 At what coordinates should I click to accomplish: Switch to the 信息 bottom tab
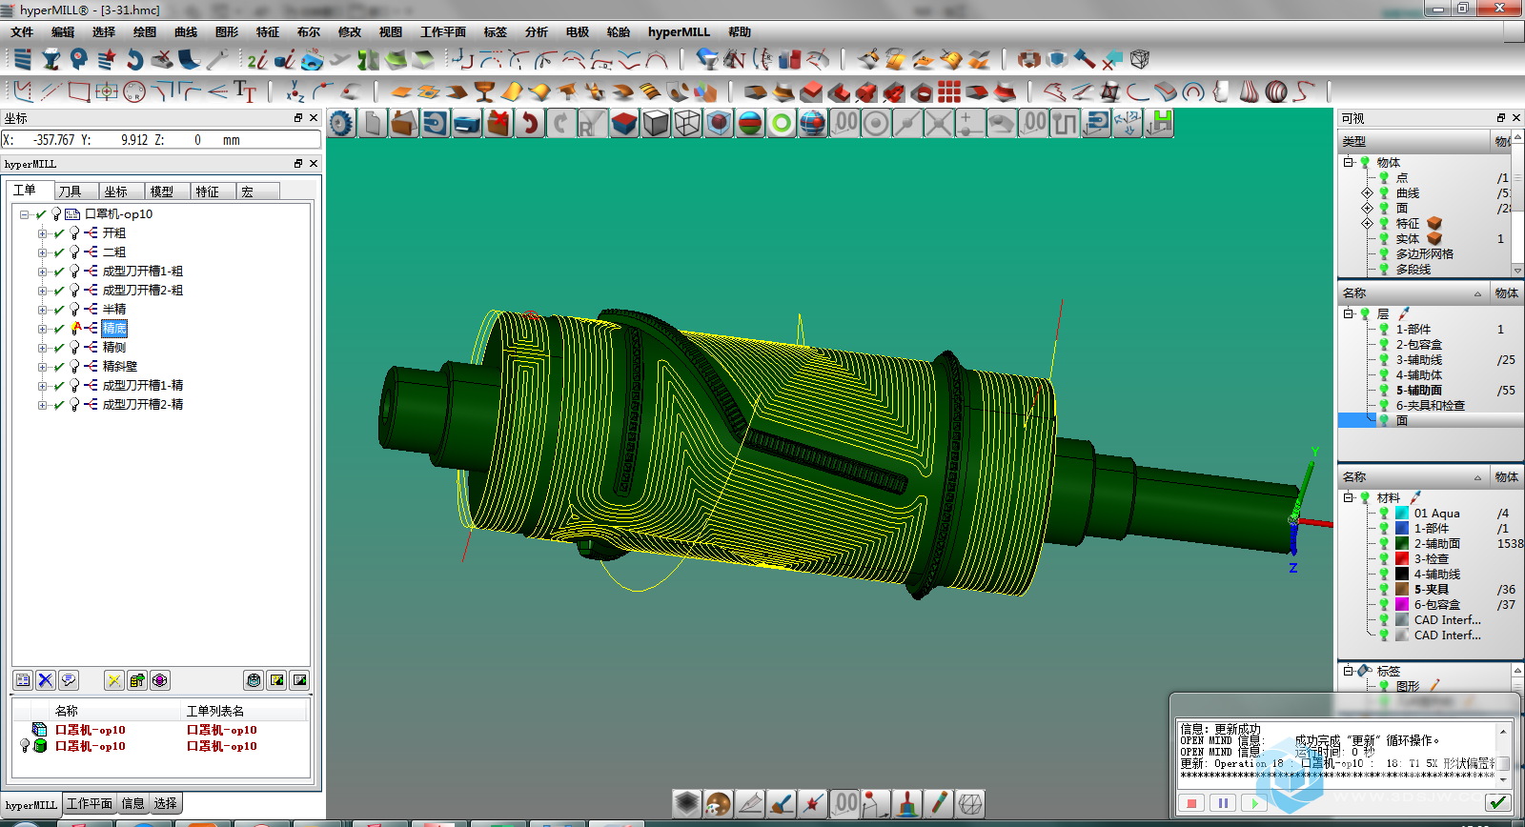tap(133, 804)
